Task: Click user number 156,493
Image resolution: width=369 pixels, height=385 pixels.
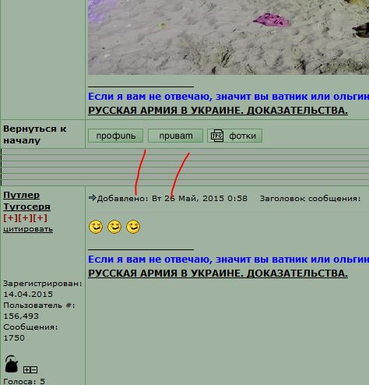Action: point(21,316)
